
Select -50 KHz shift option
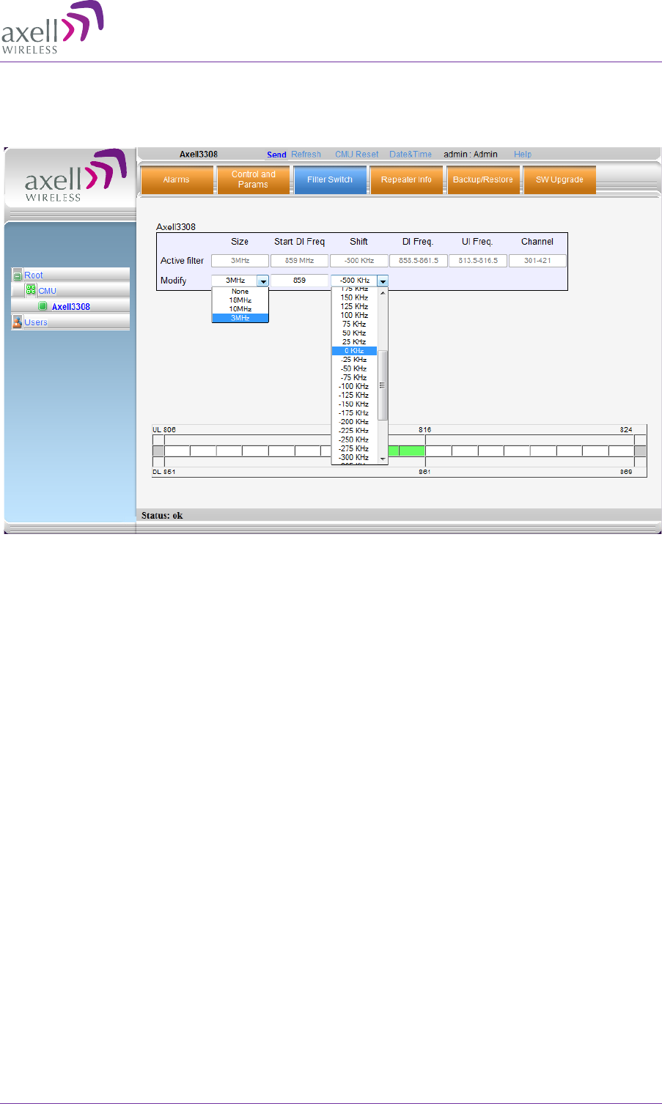pos(354,368)
